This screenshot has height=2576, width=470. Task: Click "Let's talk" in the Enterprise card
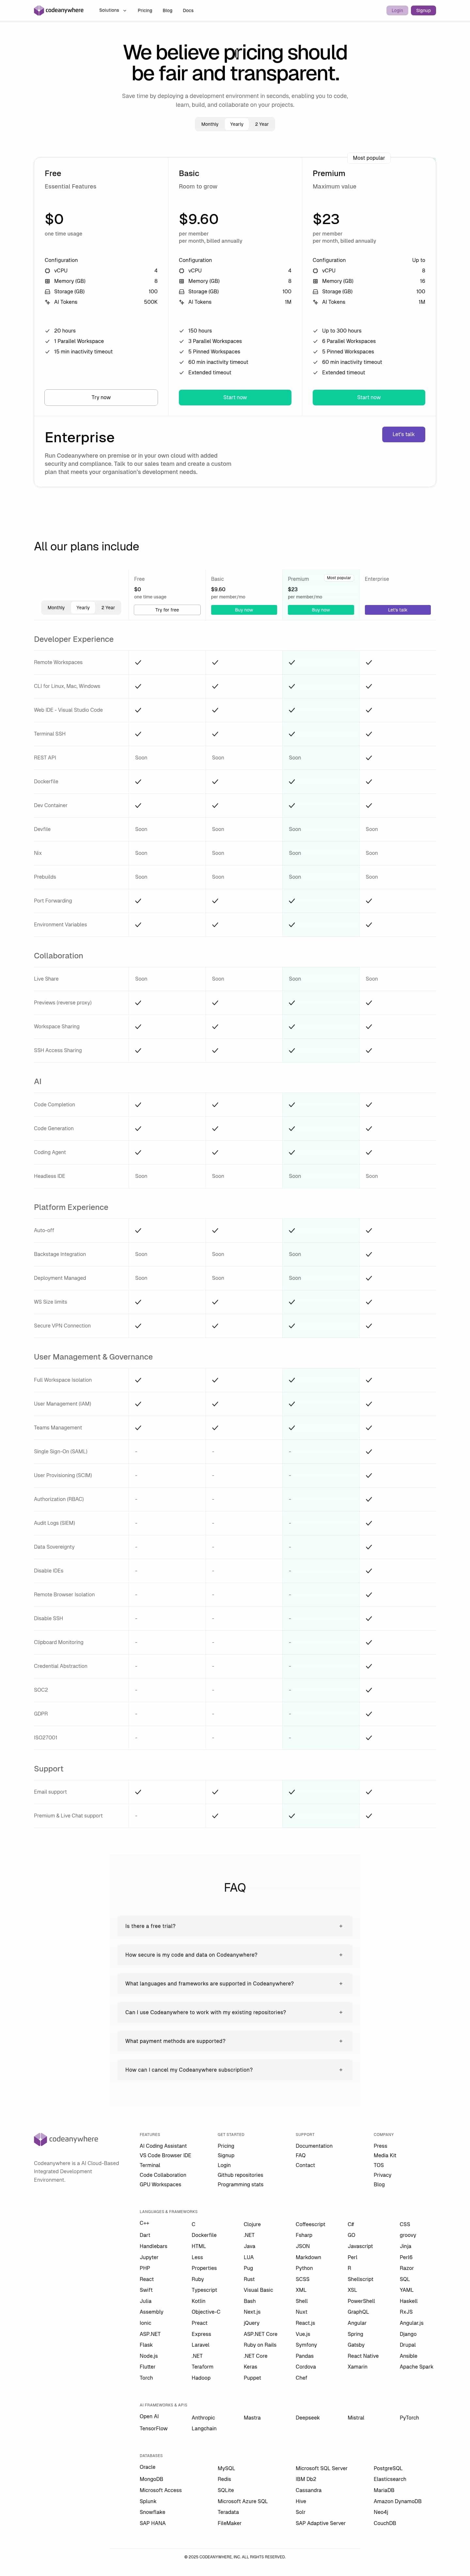tap(403, 434)
